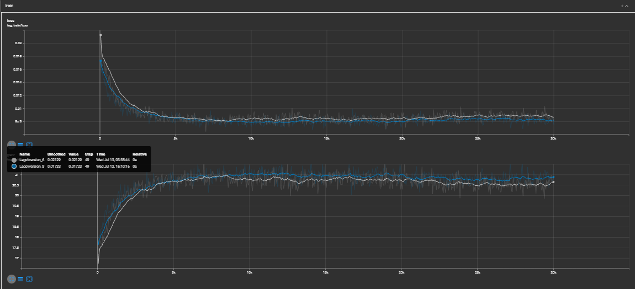Click the 15k x-axis label on loss chart
The height and width of the screenshot is (289, 635).
326,138
